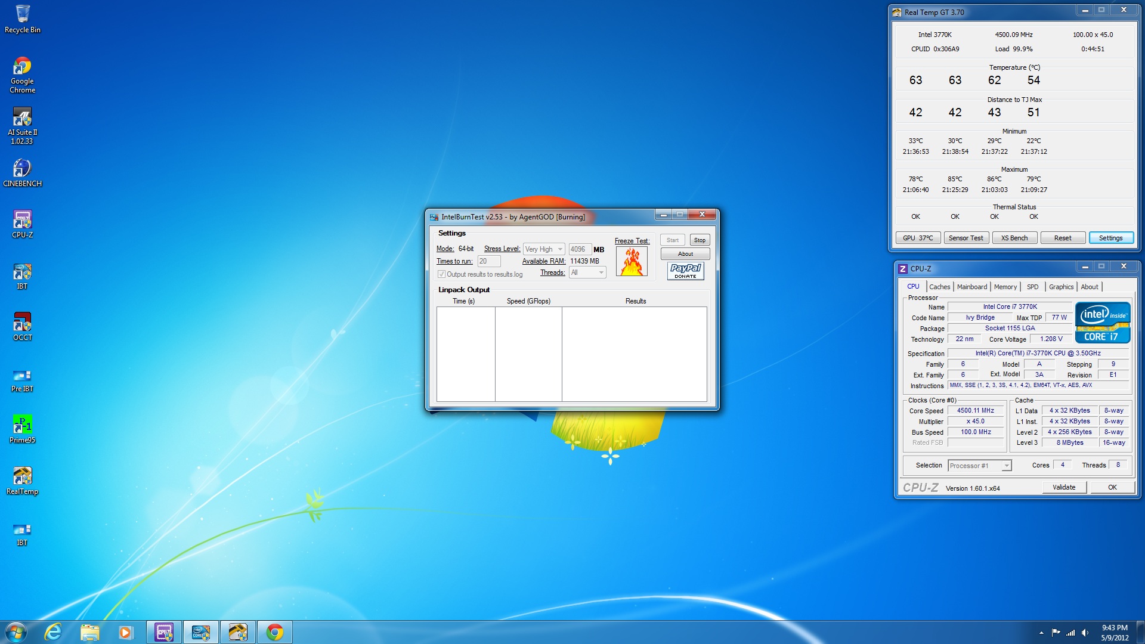
Task: Select the CPU-Z desktop icon
Action: (23, 224)
